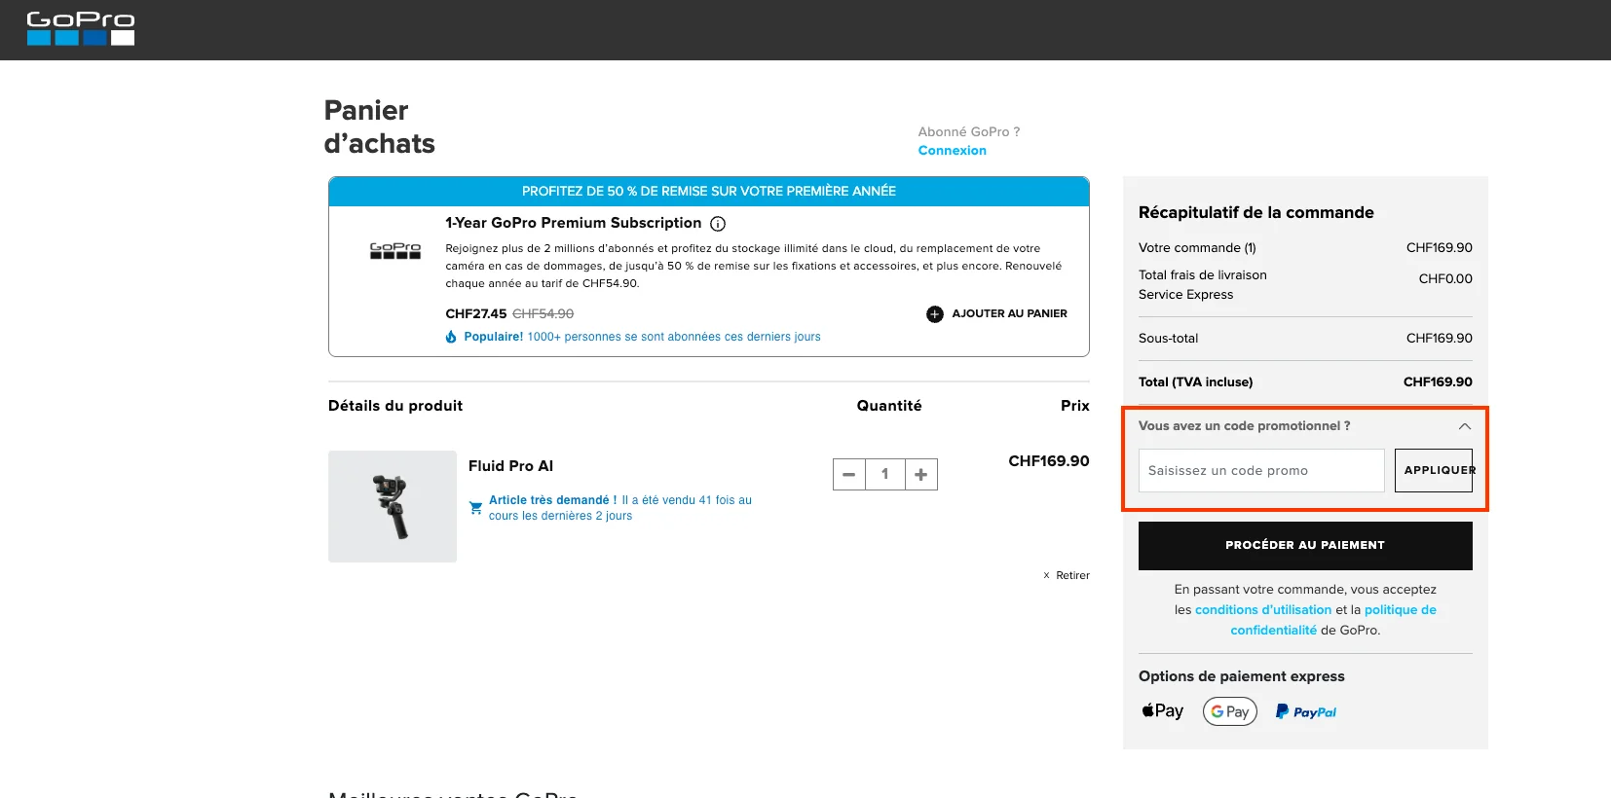Image resolution: width=1611 pixels, height=798 pixels.
Task: Click the GoPro logo in header
Action: 81,28
